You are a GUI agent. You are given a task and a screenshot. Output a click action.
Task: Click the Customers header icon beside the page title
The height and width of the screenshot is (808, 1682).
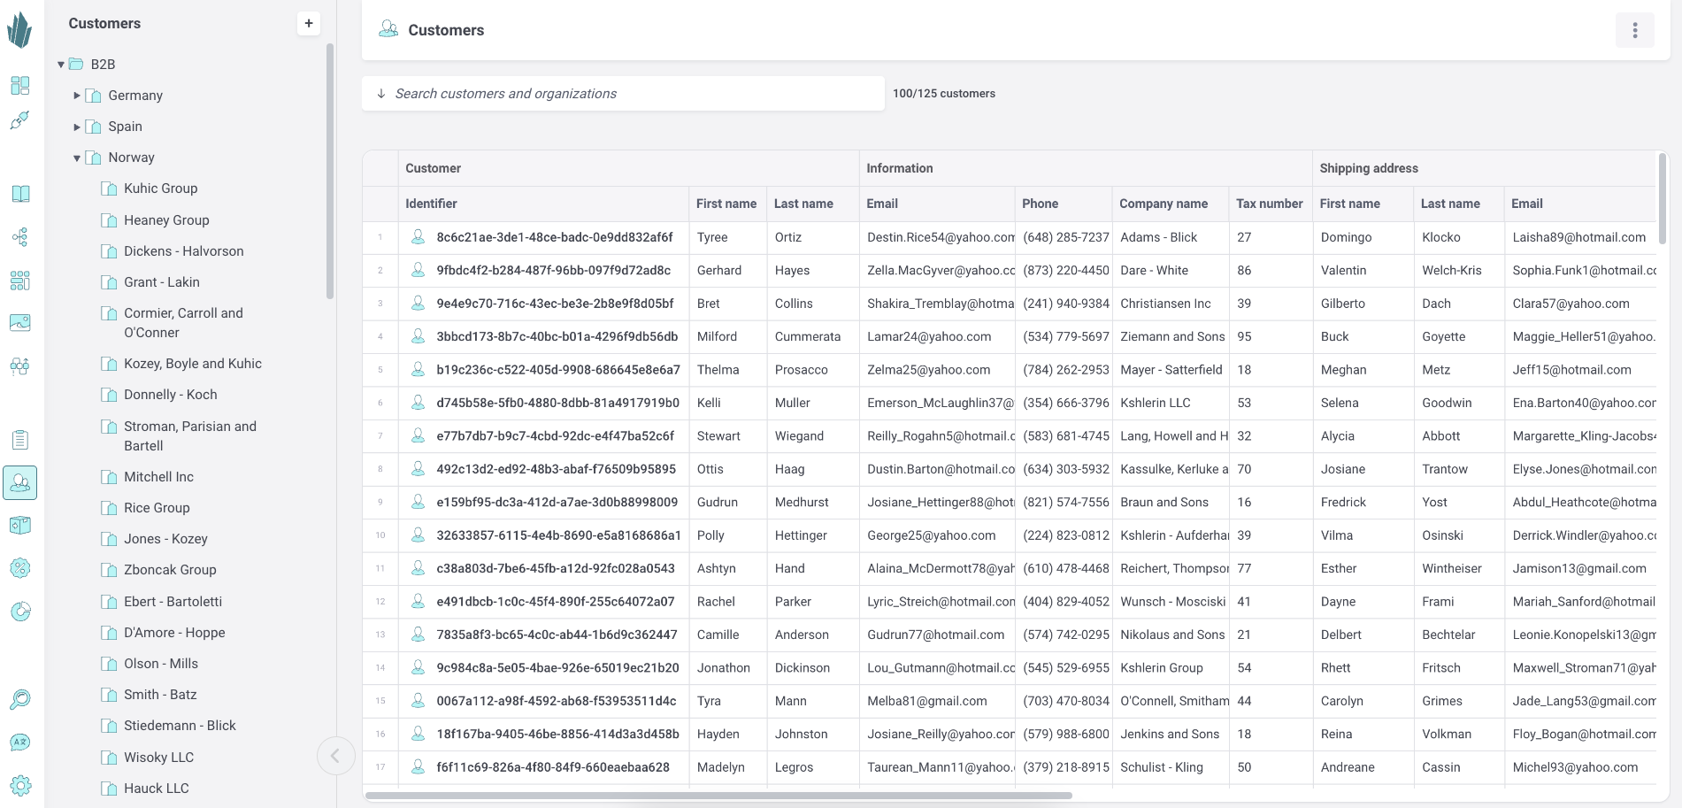click(388, 30)
